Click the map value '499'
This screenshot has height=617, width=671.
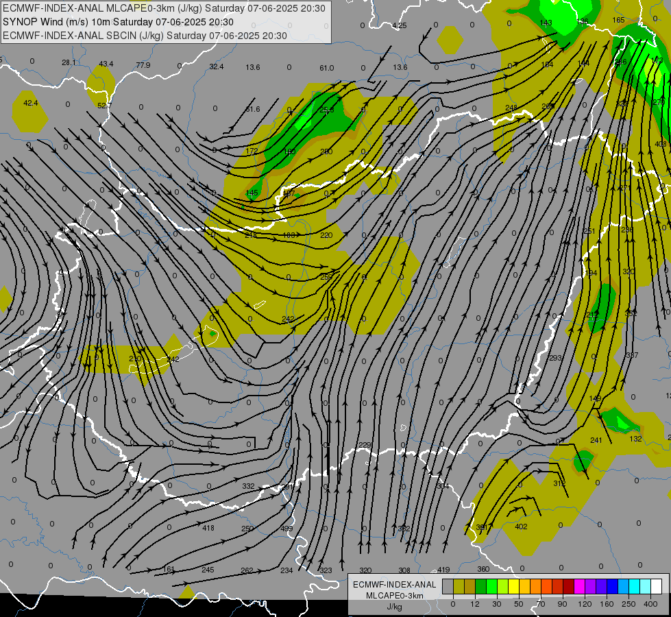pos(286,529)
